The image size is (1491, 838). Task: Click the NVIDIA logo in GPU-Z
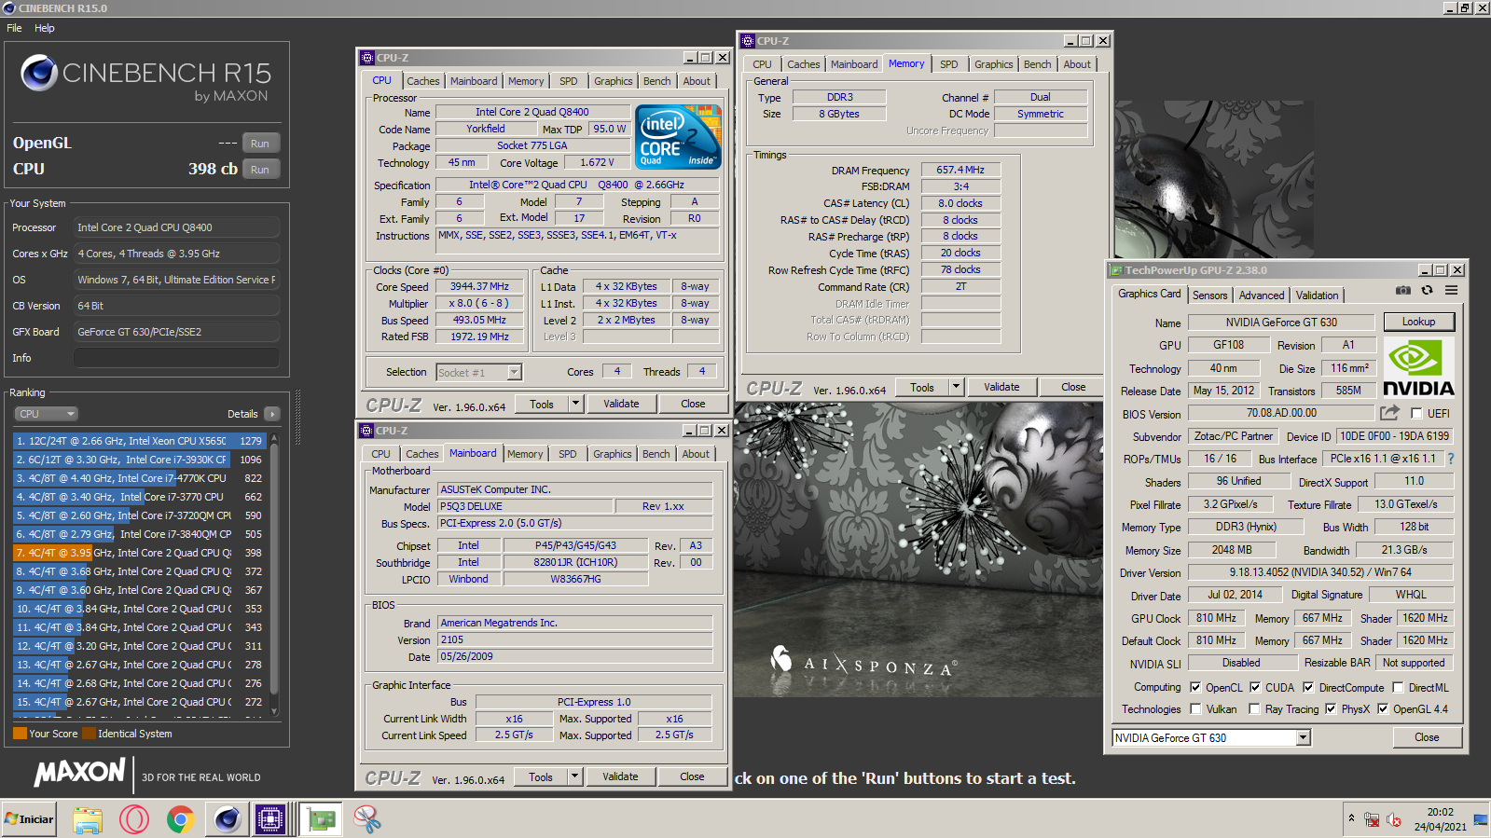[1417, 367]
